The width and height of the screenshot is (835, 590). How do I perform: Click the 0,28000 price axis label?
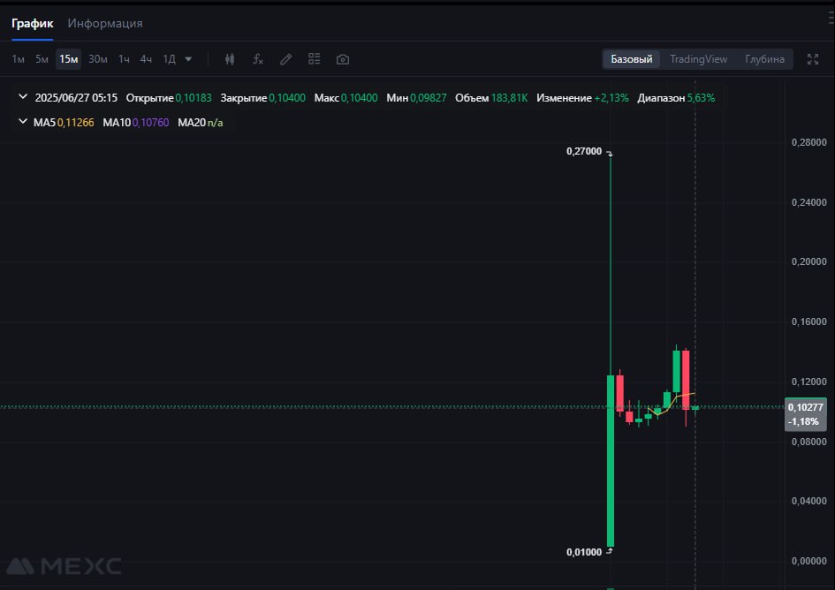point(808,142)
